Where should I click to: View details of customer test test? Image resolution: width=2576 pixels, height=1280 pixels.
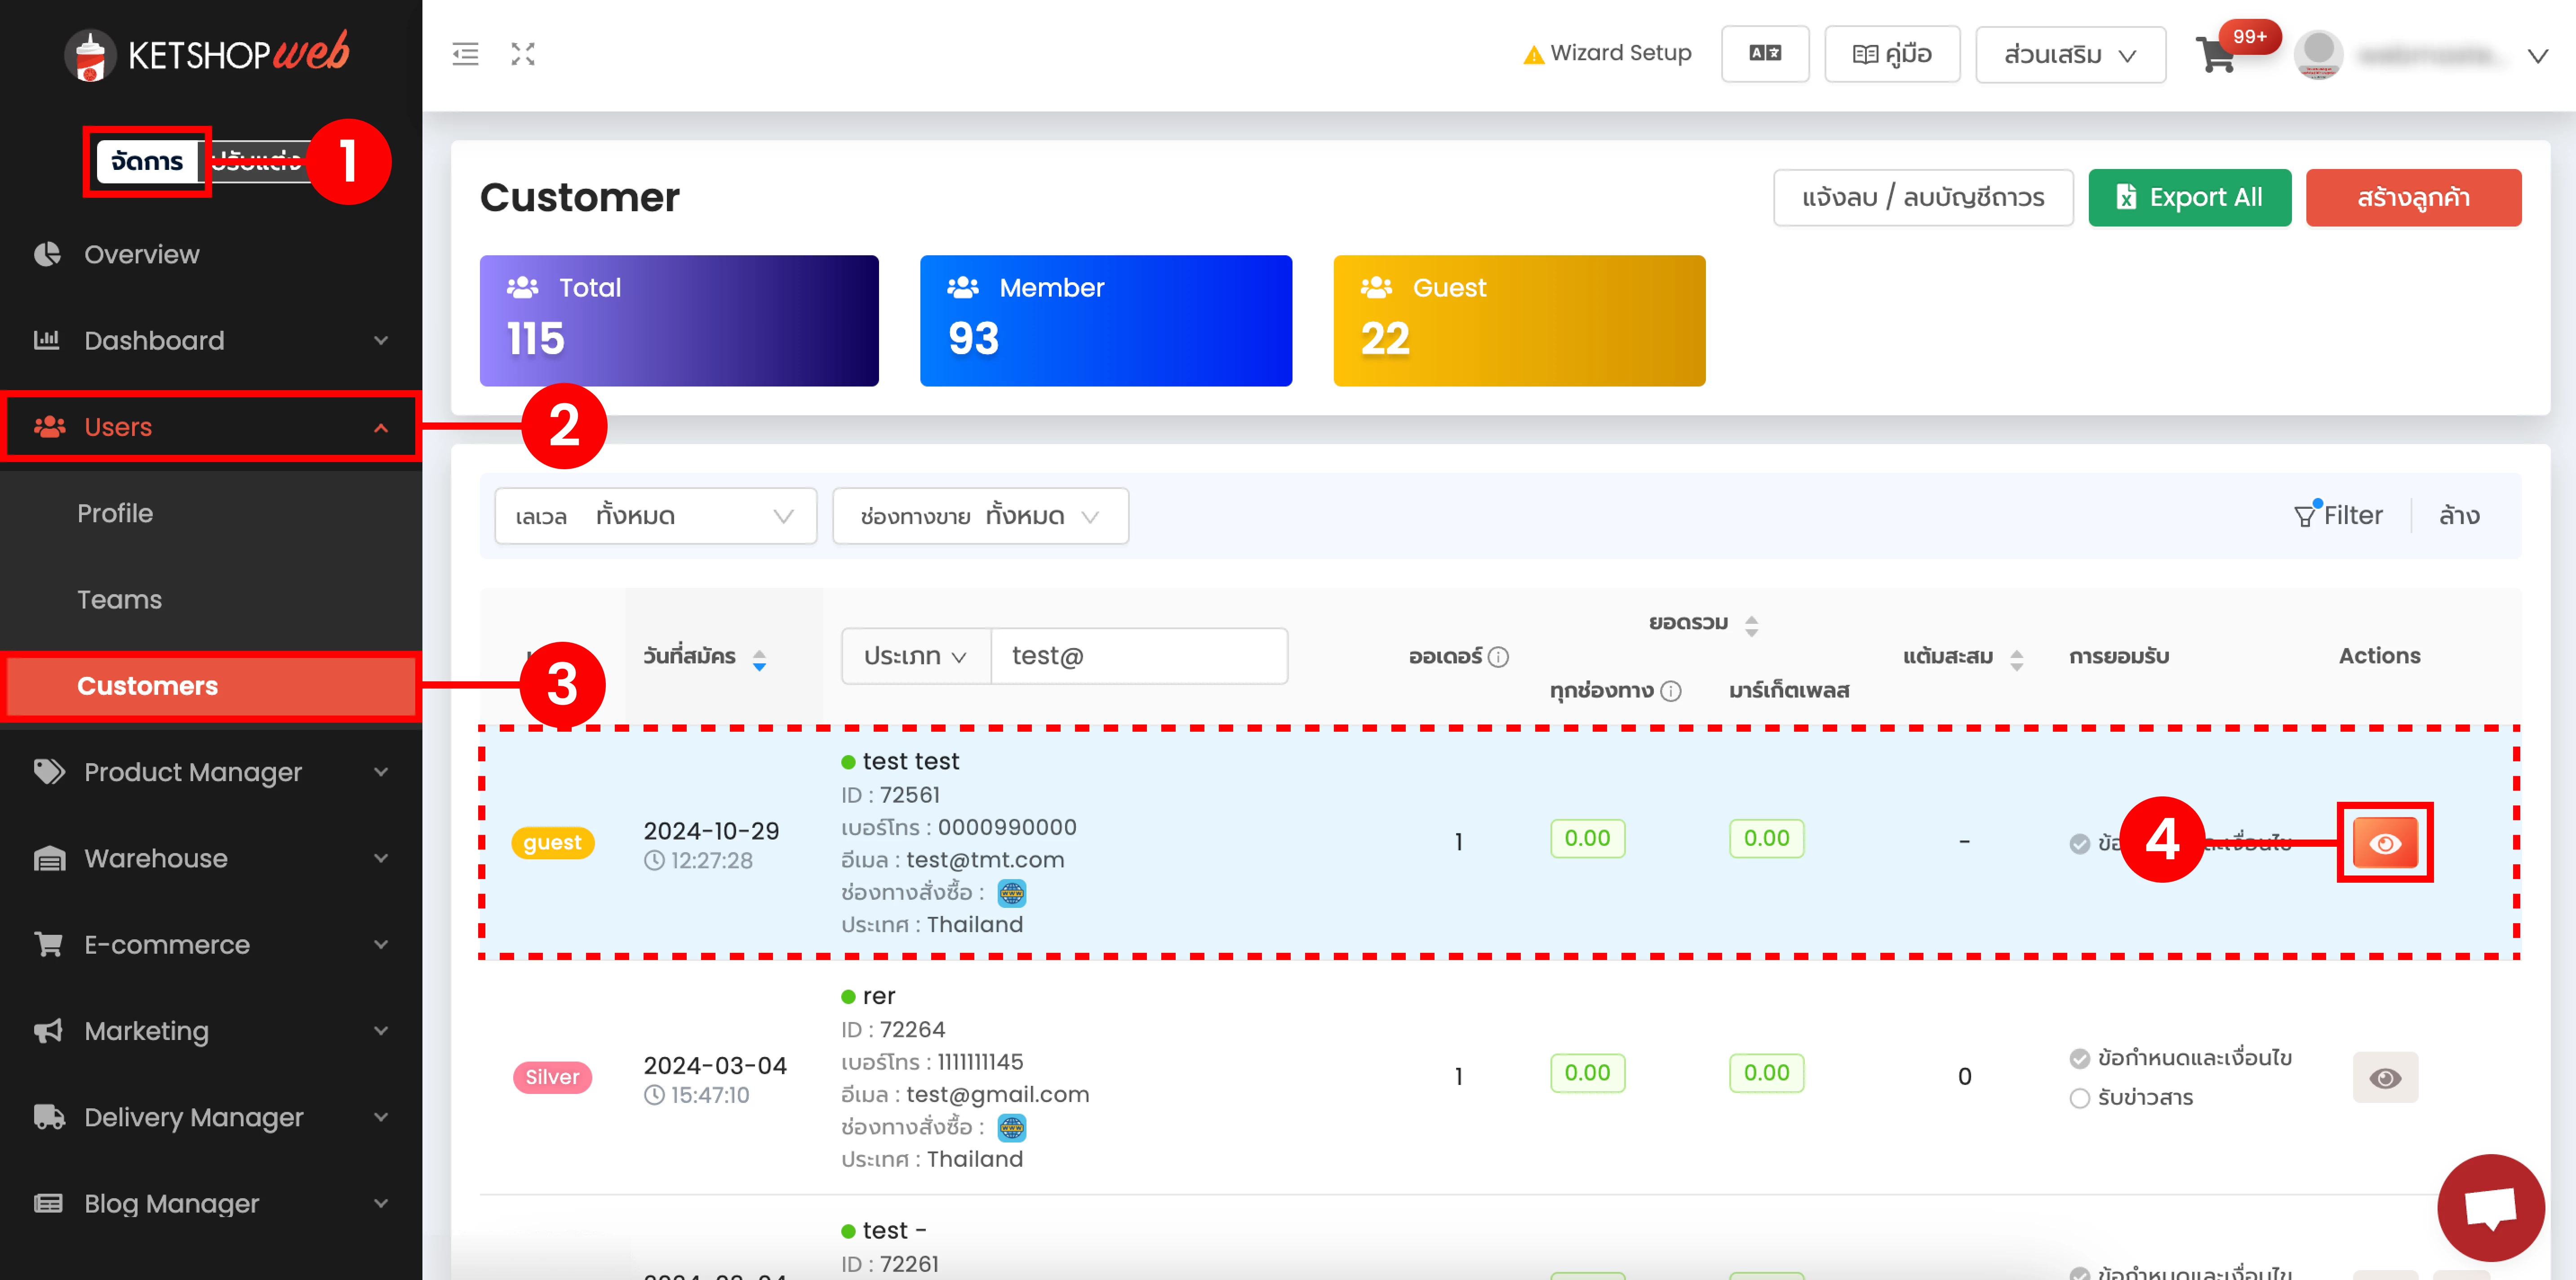[2384, 843]
